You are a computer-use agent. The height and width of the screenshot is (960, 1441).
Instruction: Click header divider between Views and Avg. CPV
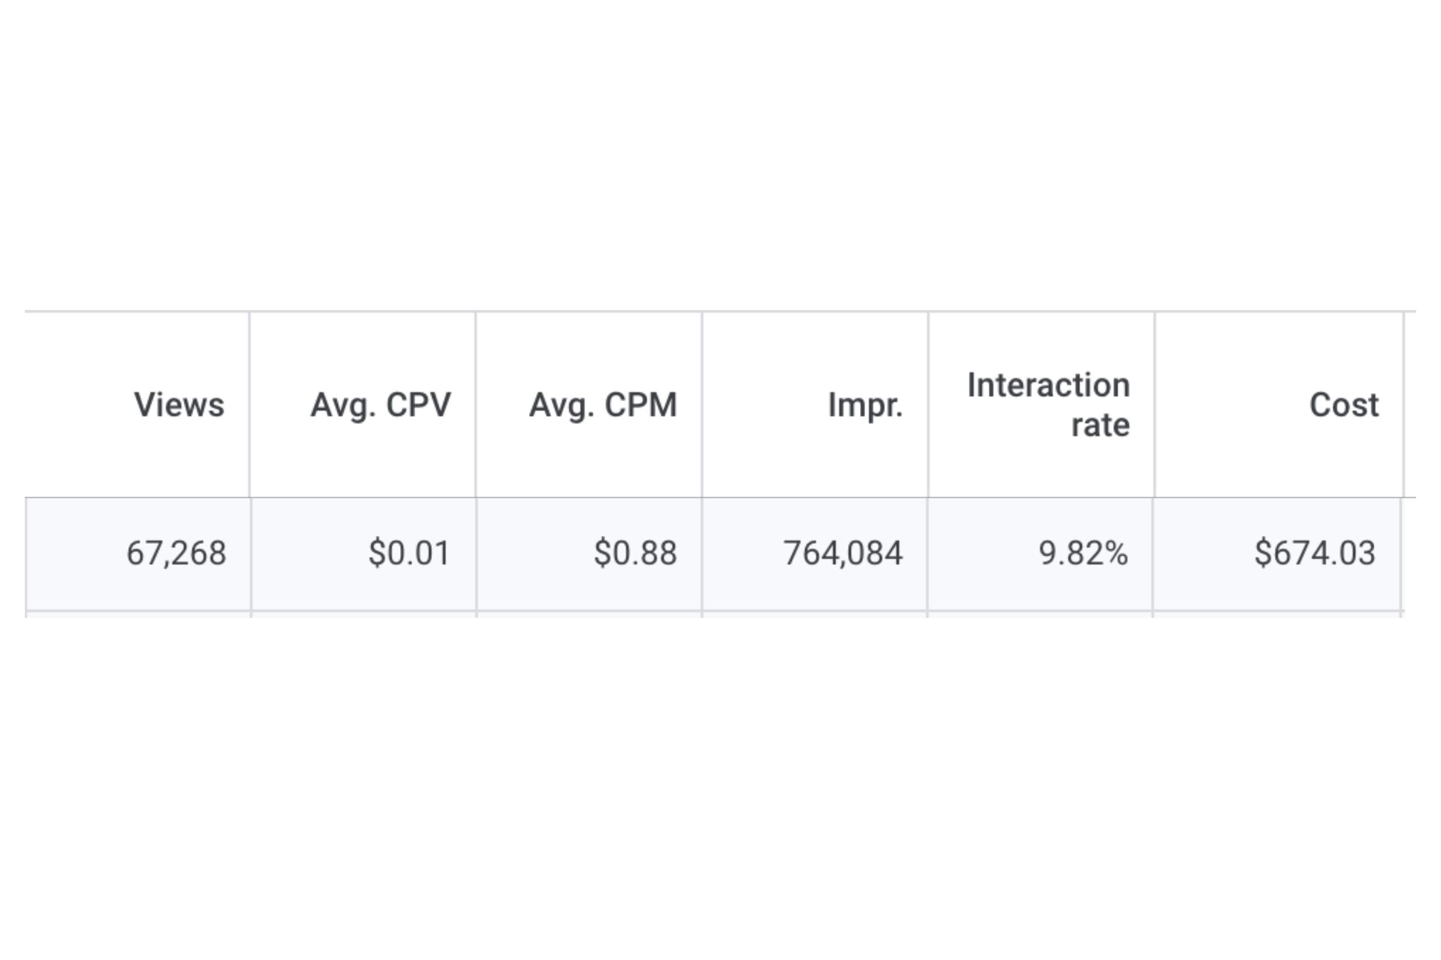pos(249,405)
